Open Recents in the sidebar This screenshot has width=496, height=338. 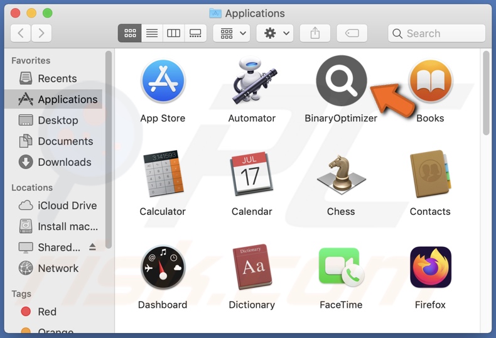click(x=54, y=79)
